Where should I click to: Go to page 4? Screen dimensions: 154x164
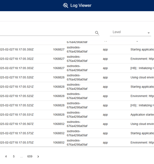(6, 157)
